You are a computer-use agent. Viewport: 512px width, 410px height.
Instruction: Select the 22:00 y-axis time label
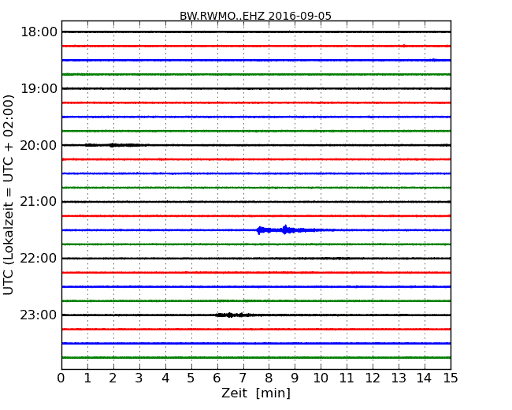[39, 259]
